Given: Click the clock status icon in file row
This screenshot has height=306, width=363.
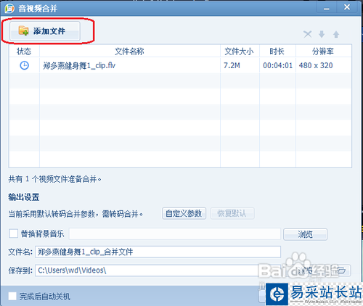Looking at the screenshot, I should click(x=24, y=65).
